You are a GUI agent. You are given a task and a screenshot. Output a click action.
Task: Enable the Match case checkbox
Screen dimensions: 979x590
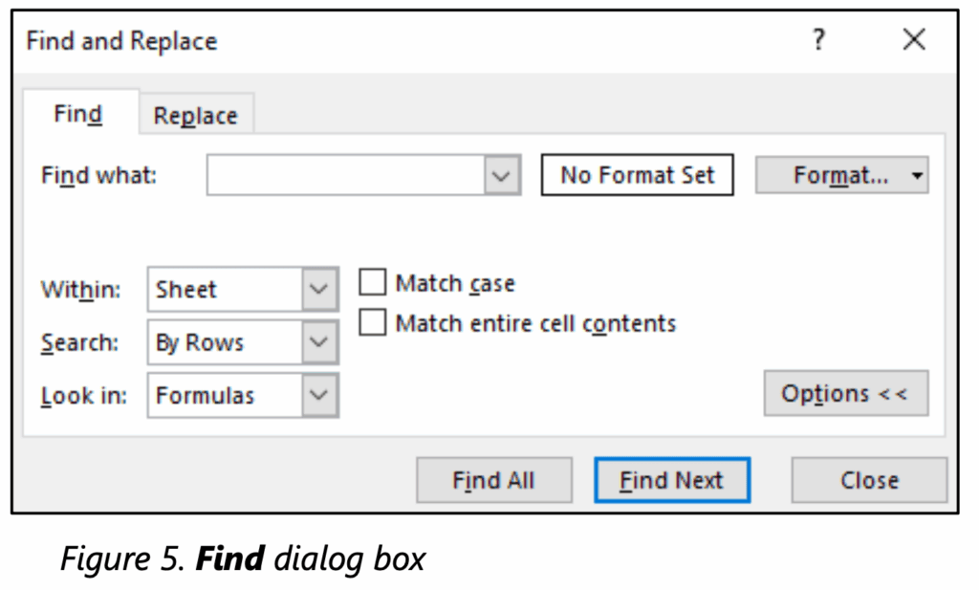coord(373,283)
